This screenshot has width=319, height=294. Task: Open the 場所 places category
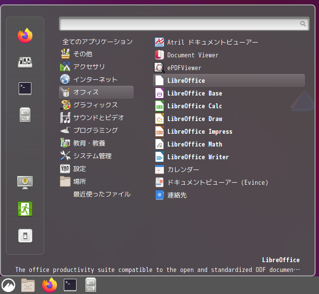pos(96,181)
